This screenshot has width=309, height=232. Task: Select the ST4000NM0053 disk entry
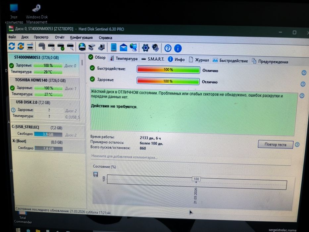click(x=44, y=65)
